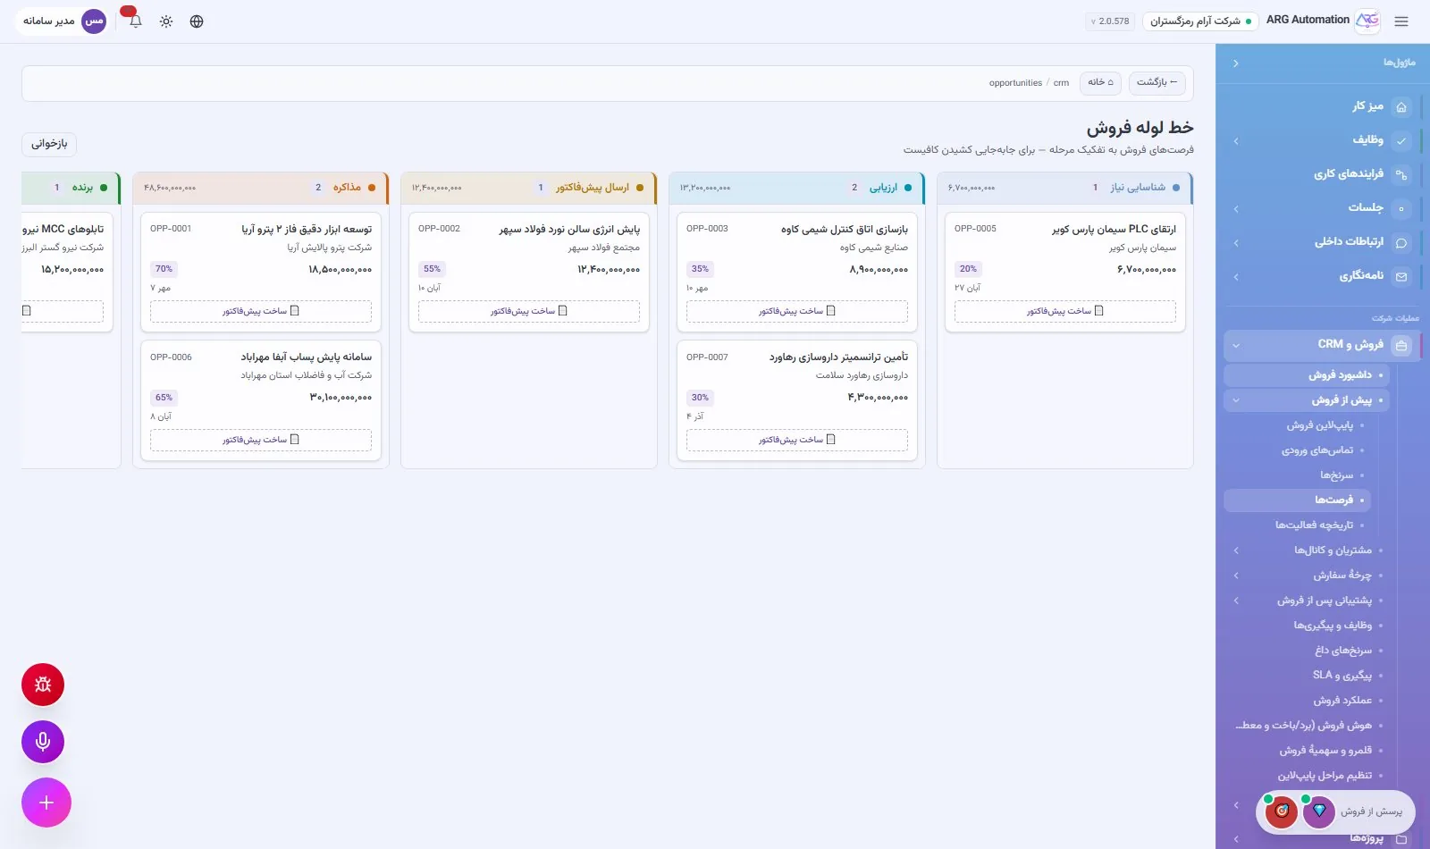Expand the پشتیبانی پس از فروش submenu

click(1235, 601)
